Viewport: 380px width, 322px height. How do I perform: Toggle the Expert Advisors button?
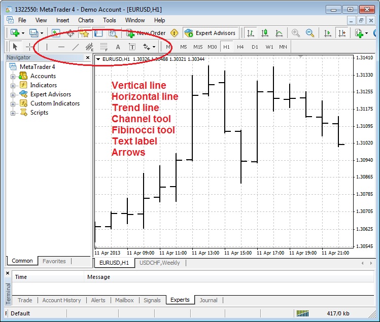[x=210, y=33]
